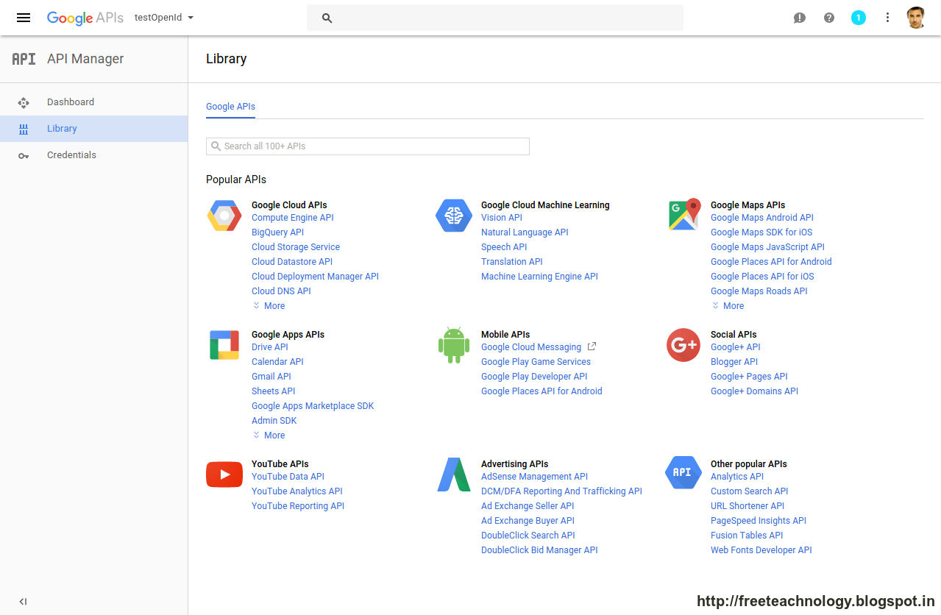Open the Web Fonts Developer API link
941x615 pixels.
[761, 550]
